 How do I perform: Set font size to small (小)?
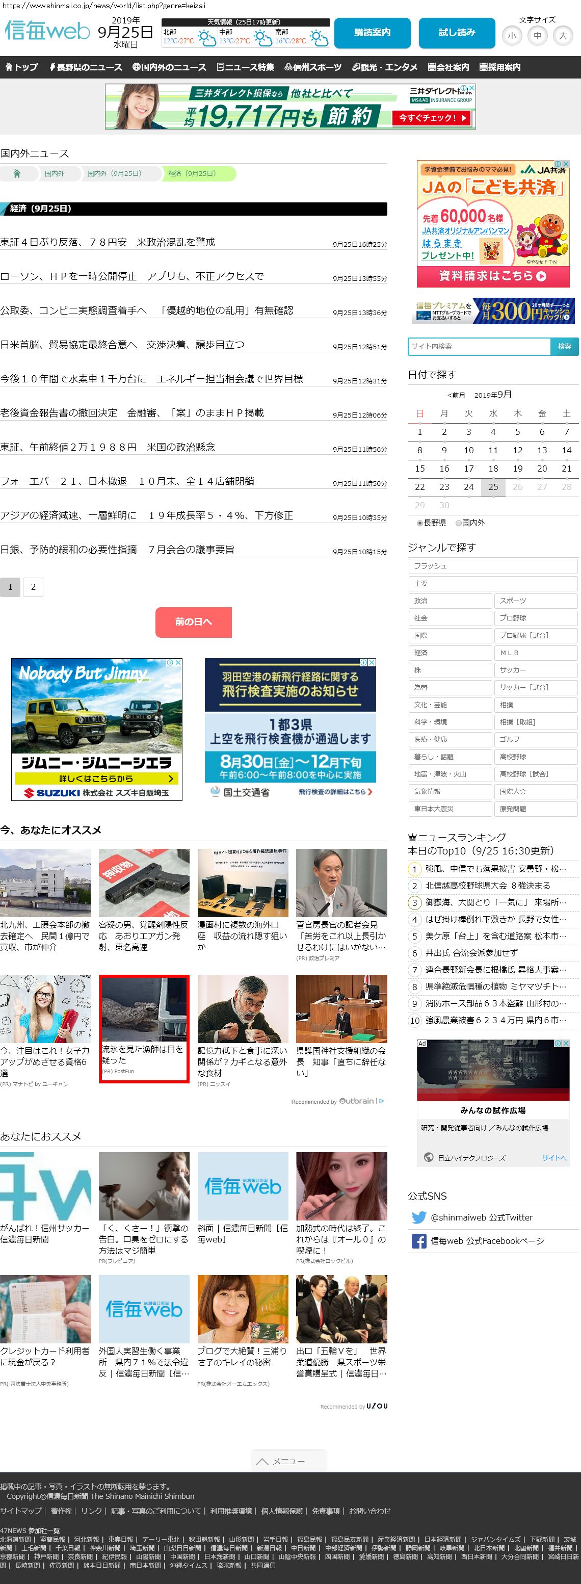click(x=512, y=36)
